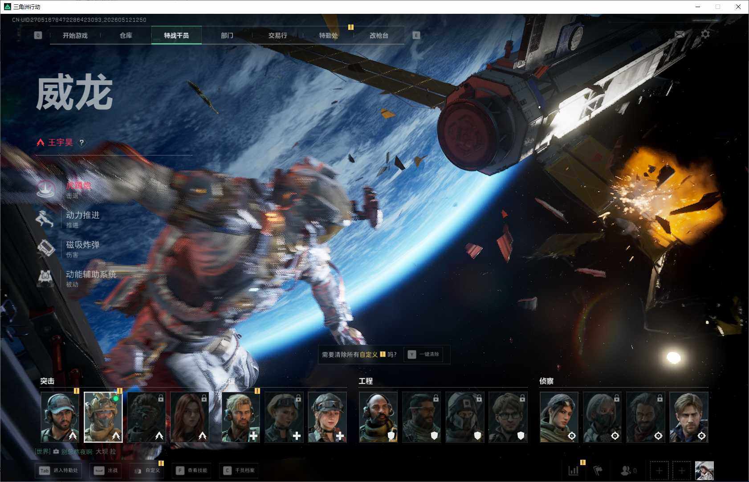The width and height of the screenshot is (749, 482).
Task: Click the 侦察 class heading
Action: coord(546,381)
